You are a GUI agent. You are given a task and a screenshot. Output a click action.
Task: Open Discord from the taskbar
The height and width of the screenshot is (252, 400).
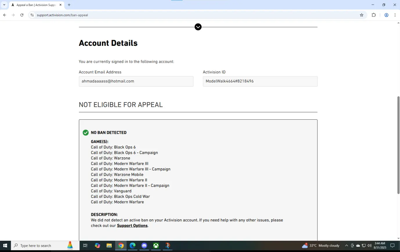coord(144,246)
